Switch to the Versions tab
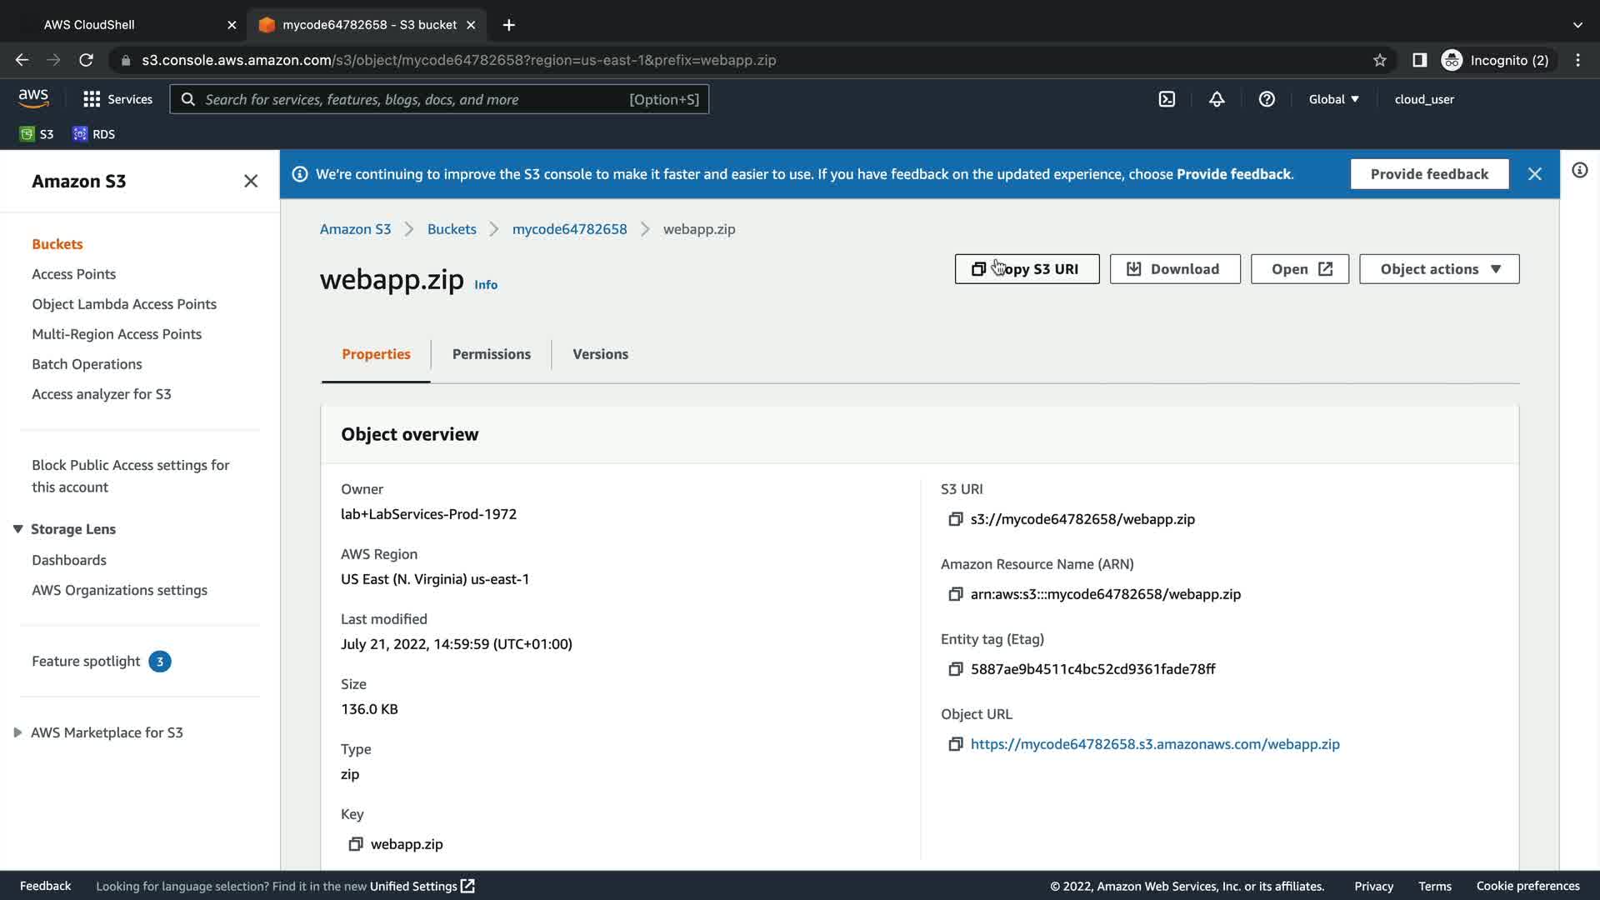1600x900 pixels. pos(600,354)
